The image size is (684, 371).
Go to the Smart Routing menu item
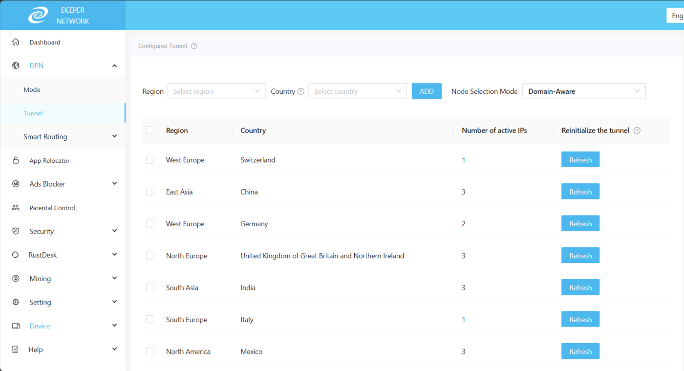click(45, 137)
